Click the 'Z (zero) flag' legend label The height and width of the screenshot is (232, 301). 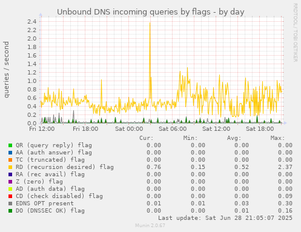click(39, 182)
